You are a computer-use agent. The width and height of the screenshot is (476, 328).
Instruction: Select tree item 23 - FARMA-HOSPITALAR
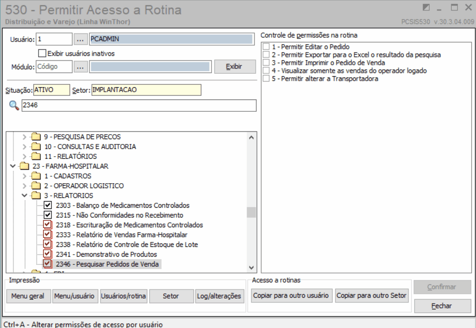point(70,166)
